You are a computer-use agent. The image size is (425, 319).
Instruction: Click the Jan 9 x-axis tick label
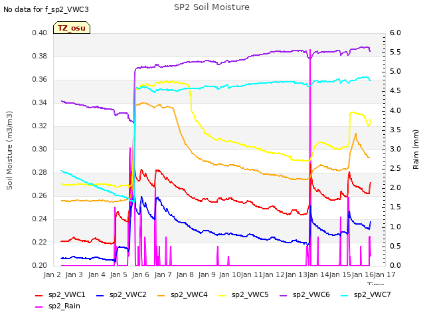tap(207, 274)
